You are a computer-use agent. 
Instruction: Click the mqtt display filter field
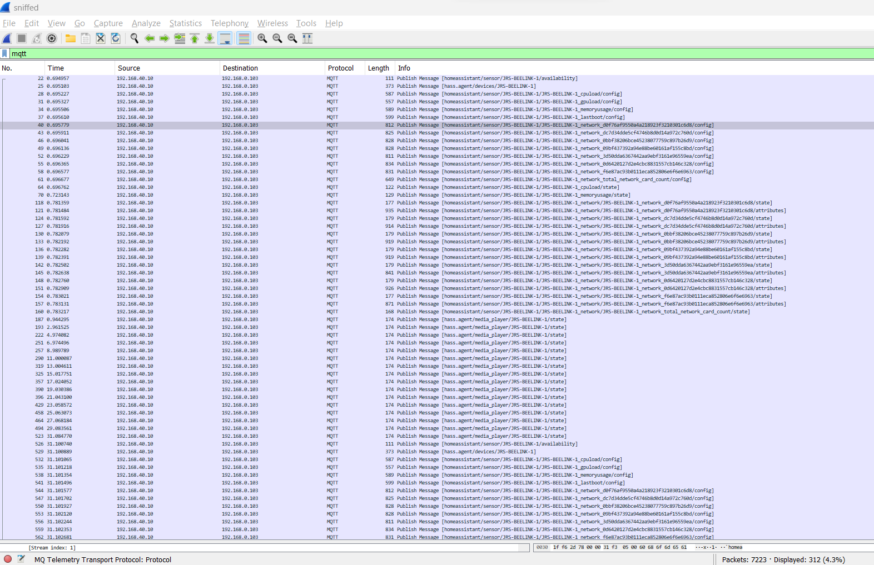(441, 53)
